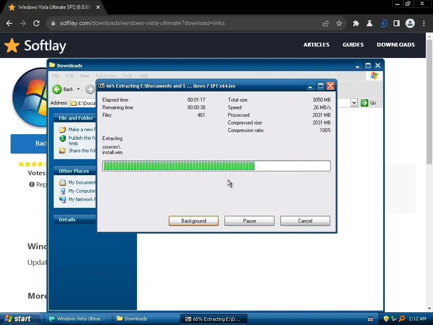Click the Softlay star logo
This screenshot has height=325, width=433.
(x=12, y=46)
